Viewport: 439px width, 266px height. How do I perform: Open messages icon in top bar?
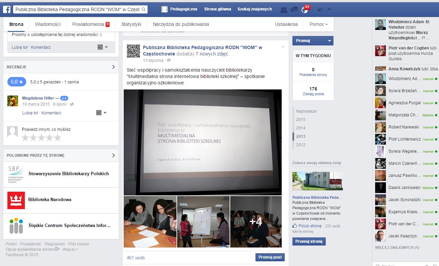coord(294,9)
